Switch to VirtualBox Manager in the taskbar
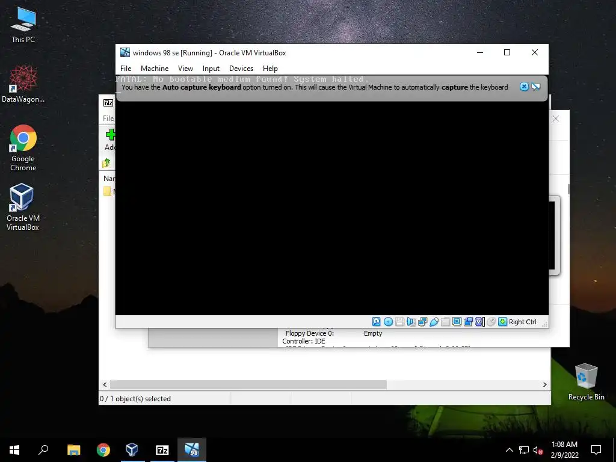This screenshot has width=616, height=462. (132, 450)
